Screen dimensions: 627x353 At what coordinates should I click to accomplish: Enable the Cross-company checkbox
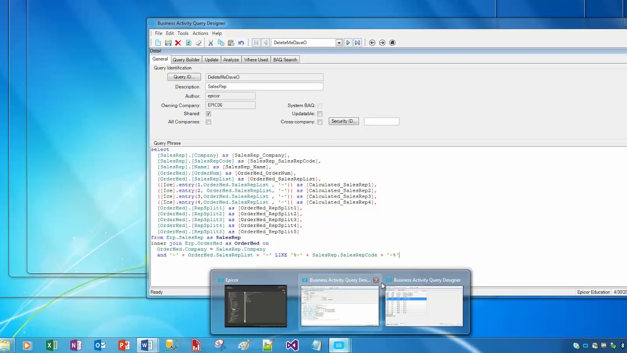[319, 122]
